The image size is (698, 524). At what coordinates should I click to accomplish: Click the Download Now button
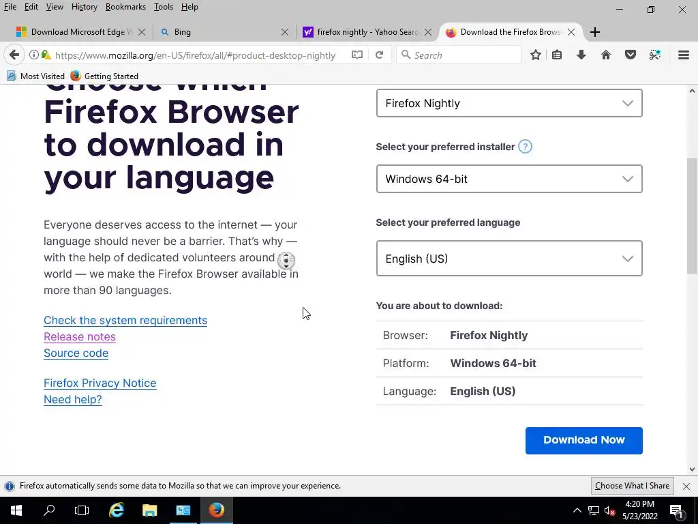[x=583, y=440]
